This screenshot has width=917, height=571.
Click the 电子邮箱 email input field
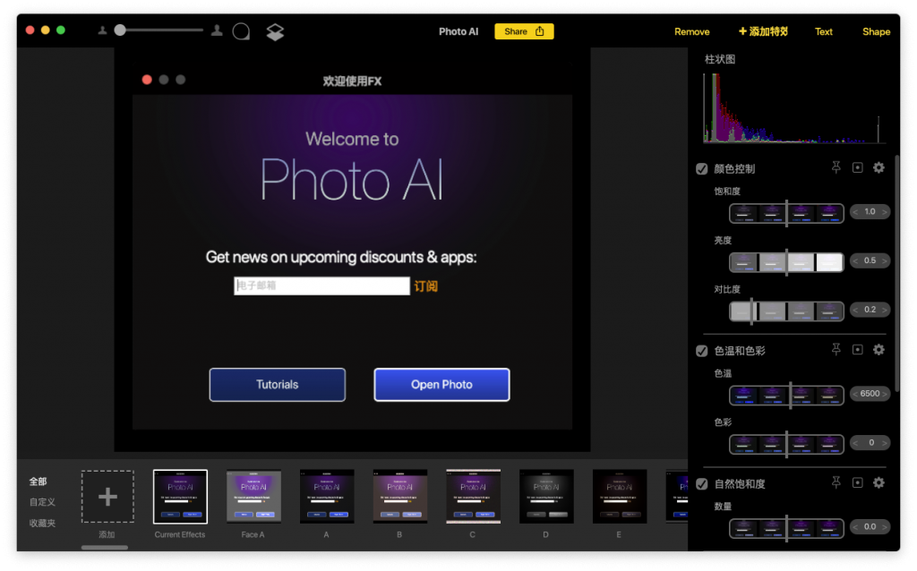pyautogui.click(x=321, y=285)
